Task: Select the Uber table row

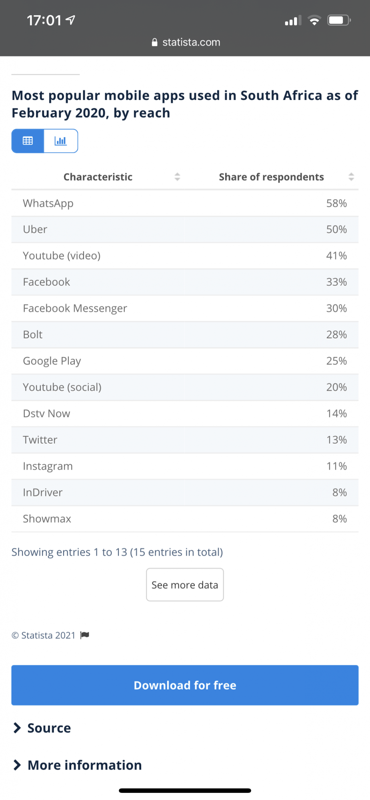Action: (185, 230)
